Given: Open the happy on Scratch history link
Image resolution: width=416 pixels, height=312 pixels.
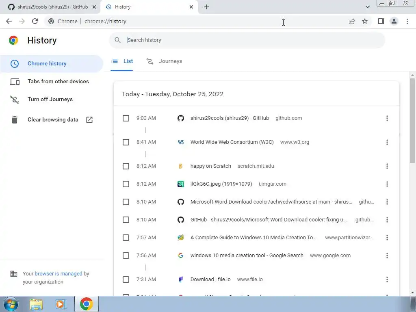Looking at the screenshot, I should 211,166.
